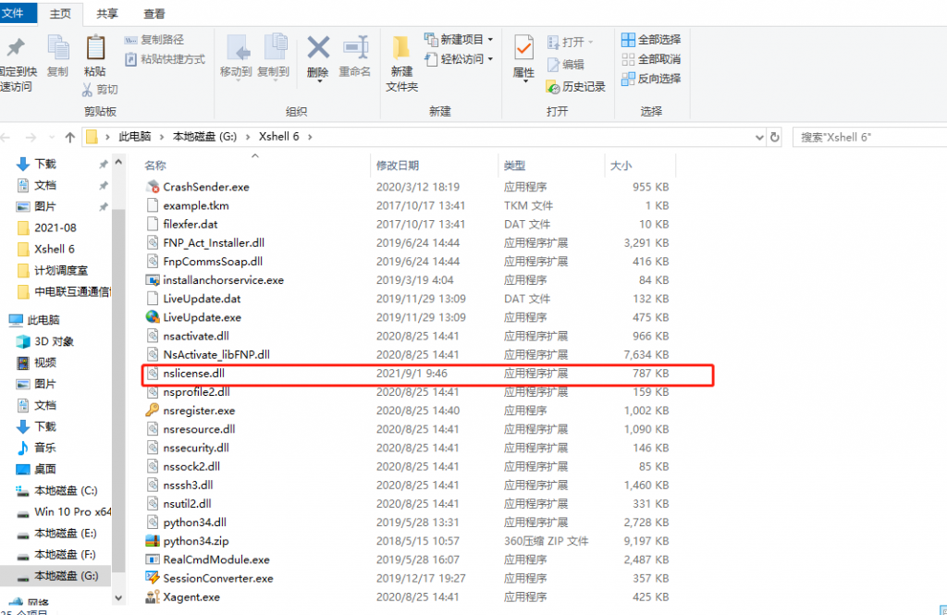Switch to the View (查看) tab
The height and width of the screenshot is (615, 947).
[x=154, y=14]
